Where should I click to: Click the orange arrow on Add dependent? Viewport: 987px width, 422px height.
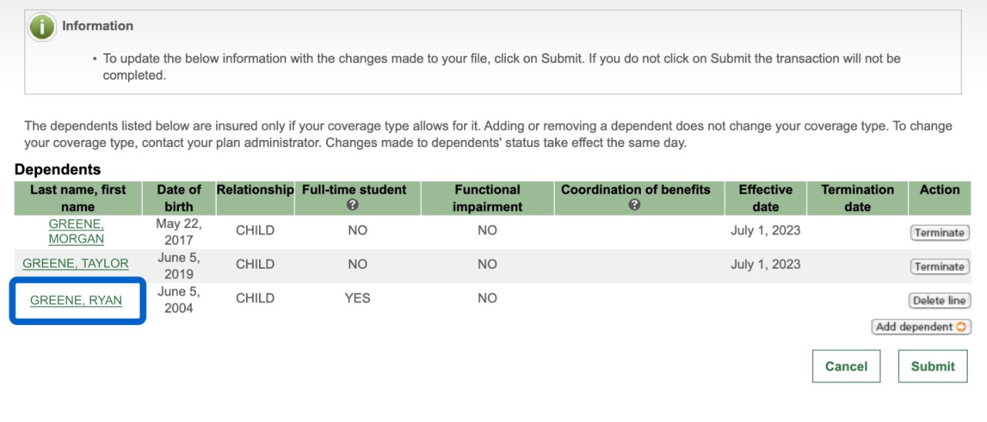pyautogui.click(x=961, y=327)
